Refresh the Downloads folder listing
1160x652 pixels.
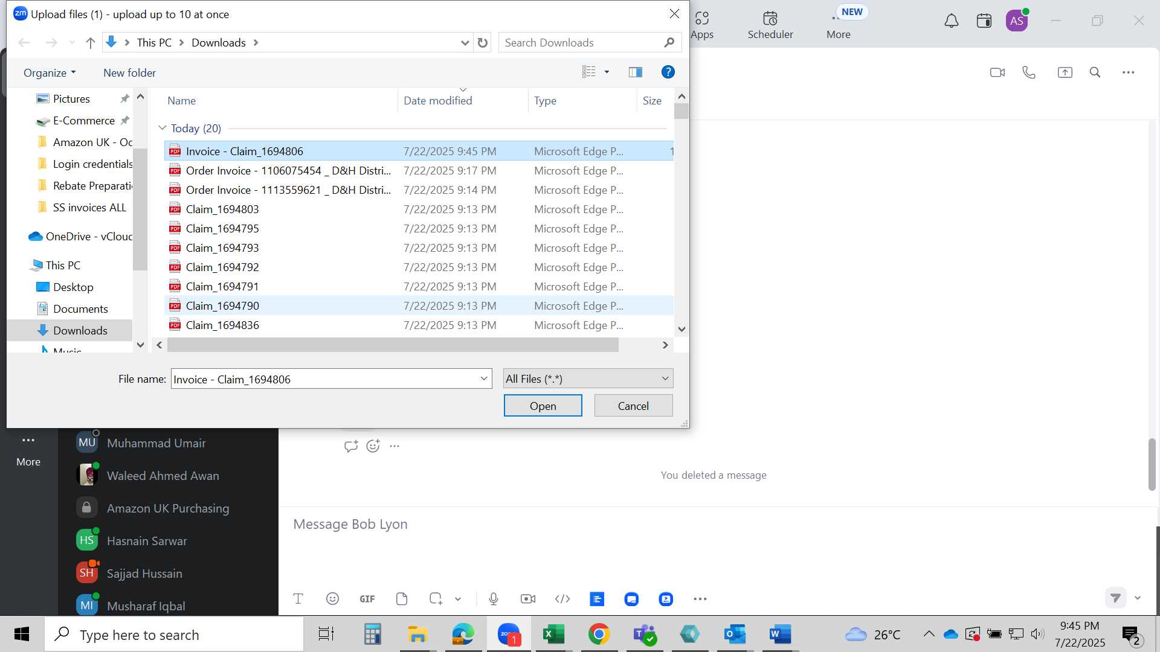tap(482, 43)
